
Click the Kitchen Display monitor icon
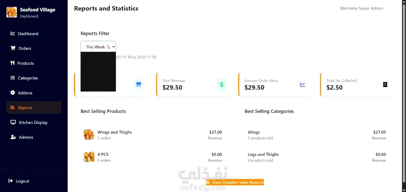pos(13,122)
